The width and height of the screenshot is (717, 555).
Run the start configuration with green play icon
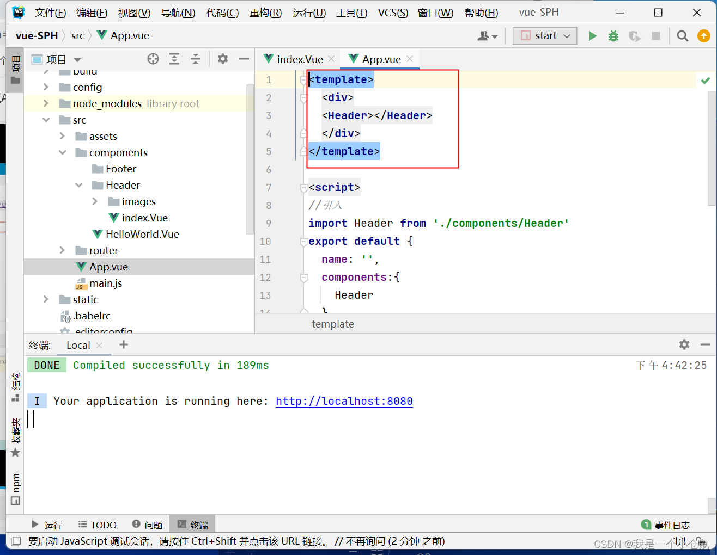(592, 36)
